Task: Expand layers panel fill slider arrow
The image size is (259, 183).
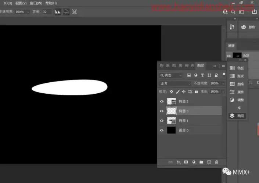Action: pos(223,92)
